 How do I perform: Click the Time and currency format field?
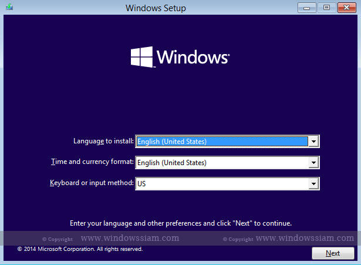point(227,163)
